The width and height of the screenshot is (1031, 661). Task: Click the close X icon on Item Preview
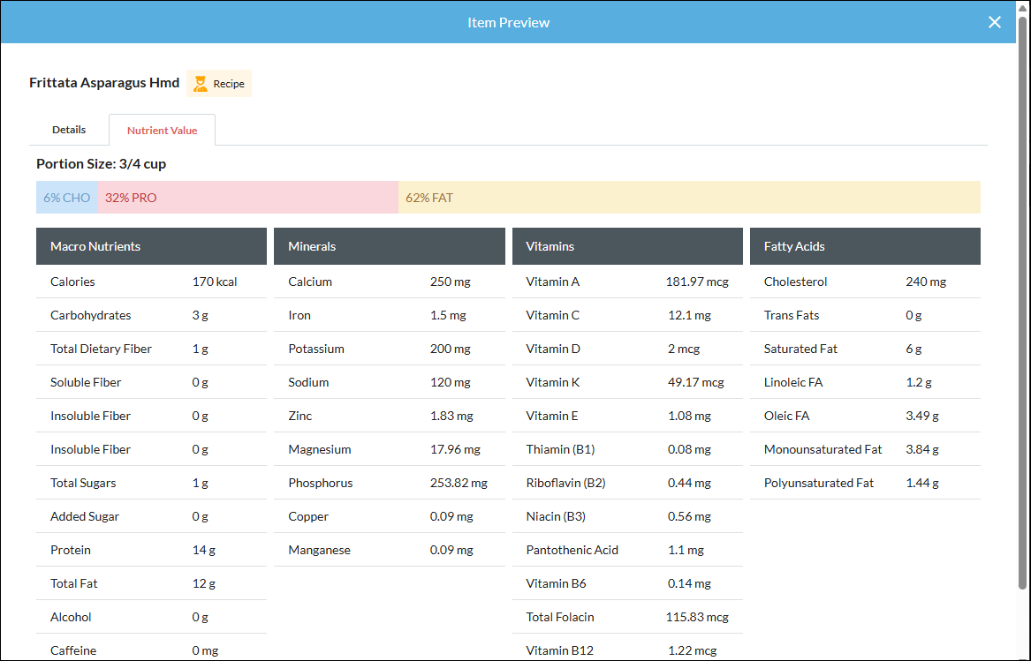click(994, 22)
